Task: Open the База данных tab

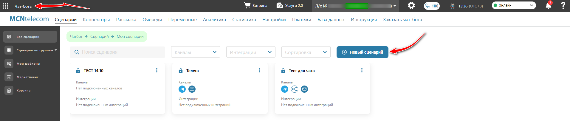Action: tap(331, 20)
